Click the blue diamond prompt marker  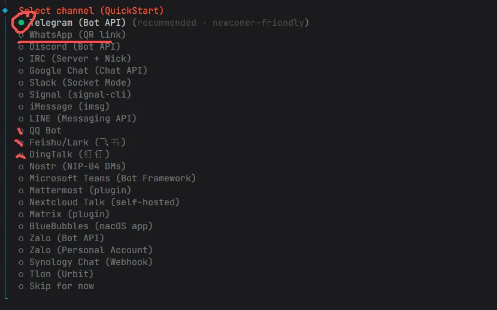[5, 10]
